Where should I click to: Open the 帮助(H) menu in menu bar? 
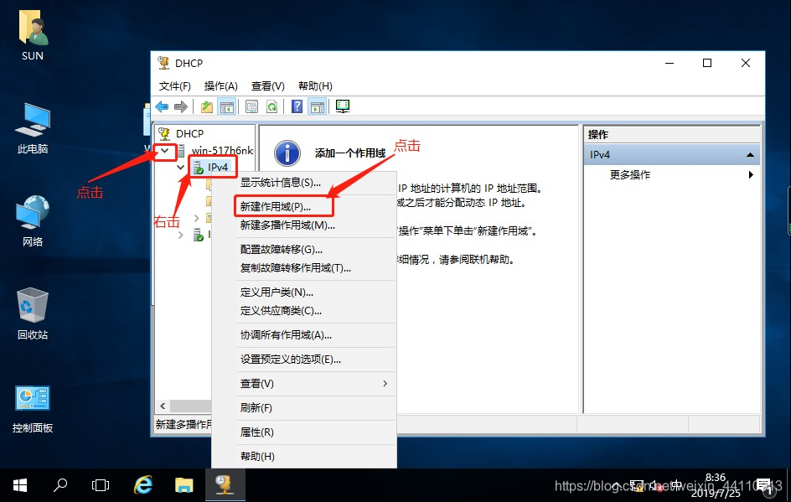(x=315, y=86)
